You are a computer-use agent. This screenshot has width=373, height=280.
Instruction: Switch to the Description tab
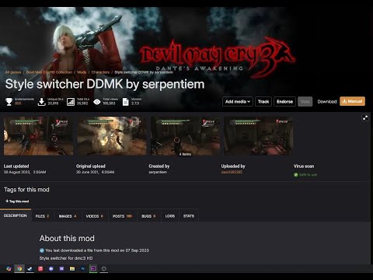point(16,215)
